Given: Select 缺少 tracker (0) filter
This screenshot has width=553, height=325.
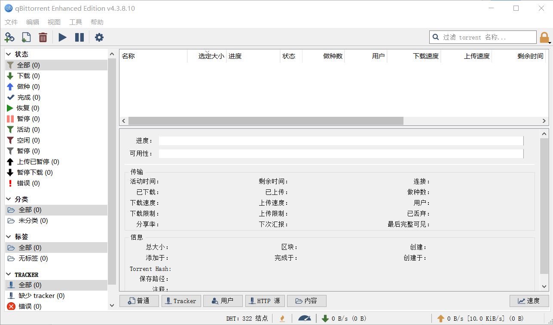Looking at the screenshot, I should pos(56,296).
